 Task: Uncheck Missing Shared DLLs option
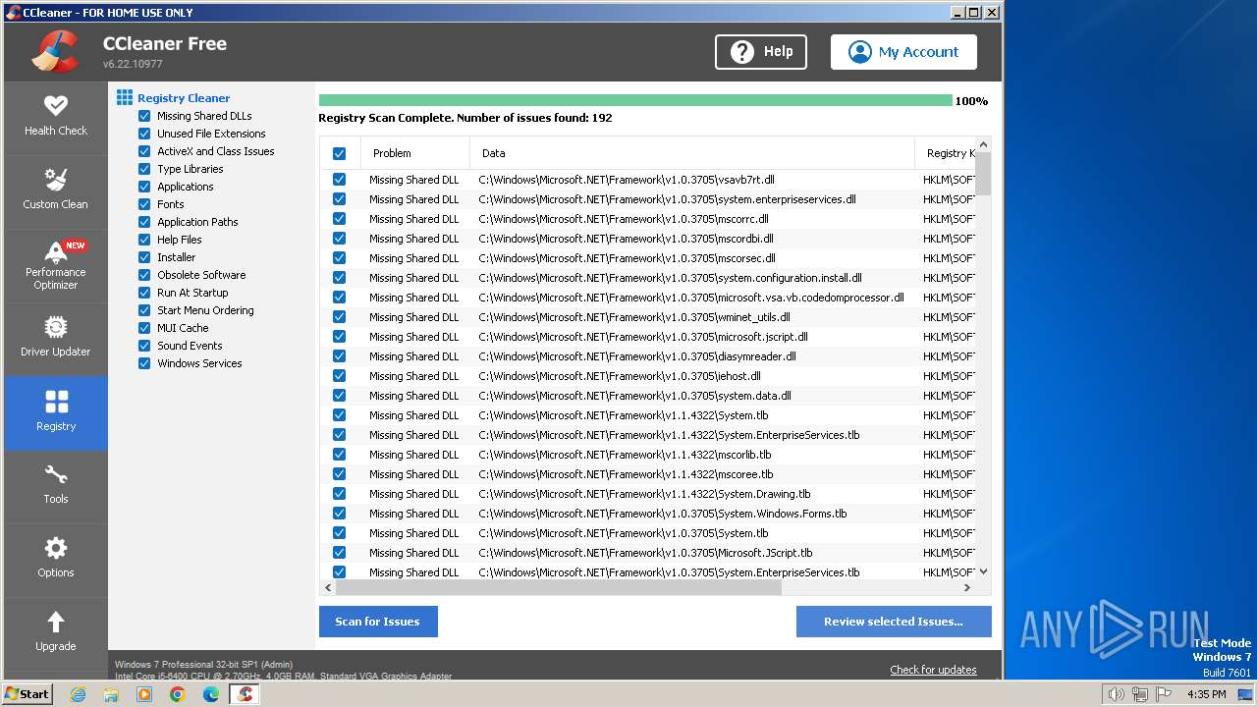click(144, 116)
